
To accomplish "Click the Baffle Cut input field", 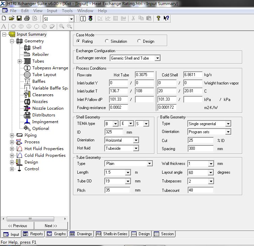I will 201,140.
